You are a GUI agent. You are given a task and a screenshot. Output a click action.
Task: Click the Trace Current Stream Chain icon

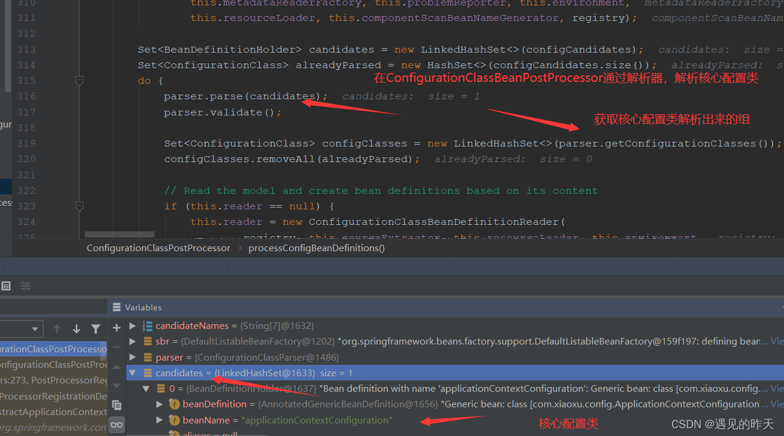(26, 286)
